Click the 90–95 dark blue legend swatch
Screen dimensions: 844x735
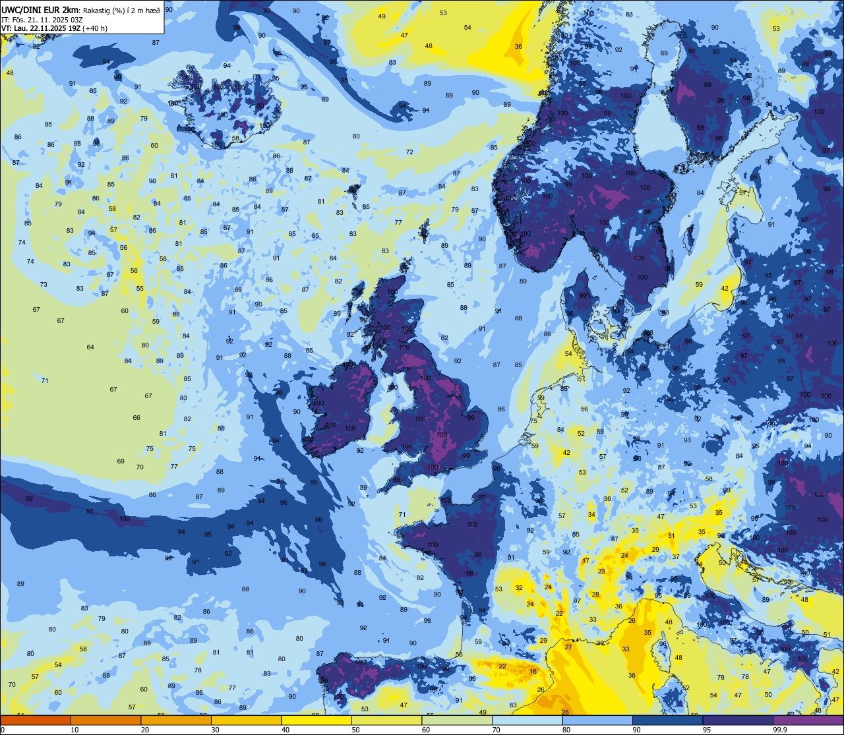click(667, 720)
